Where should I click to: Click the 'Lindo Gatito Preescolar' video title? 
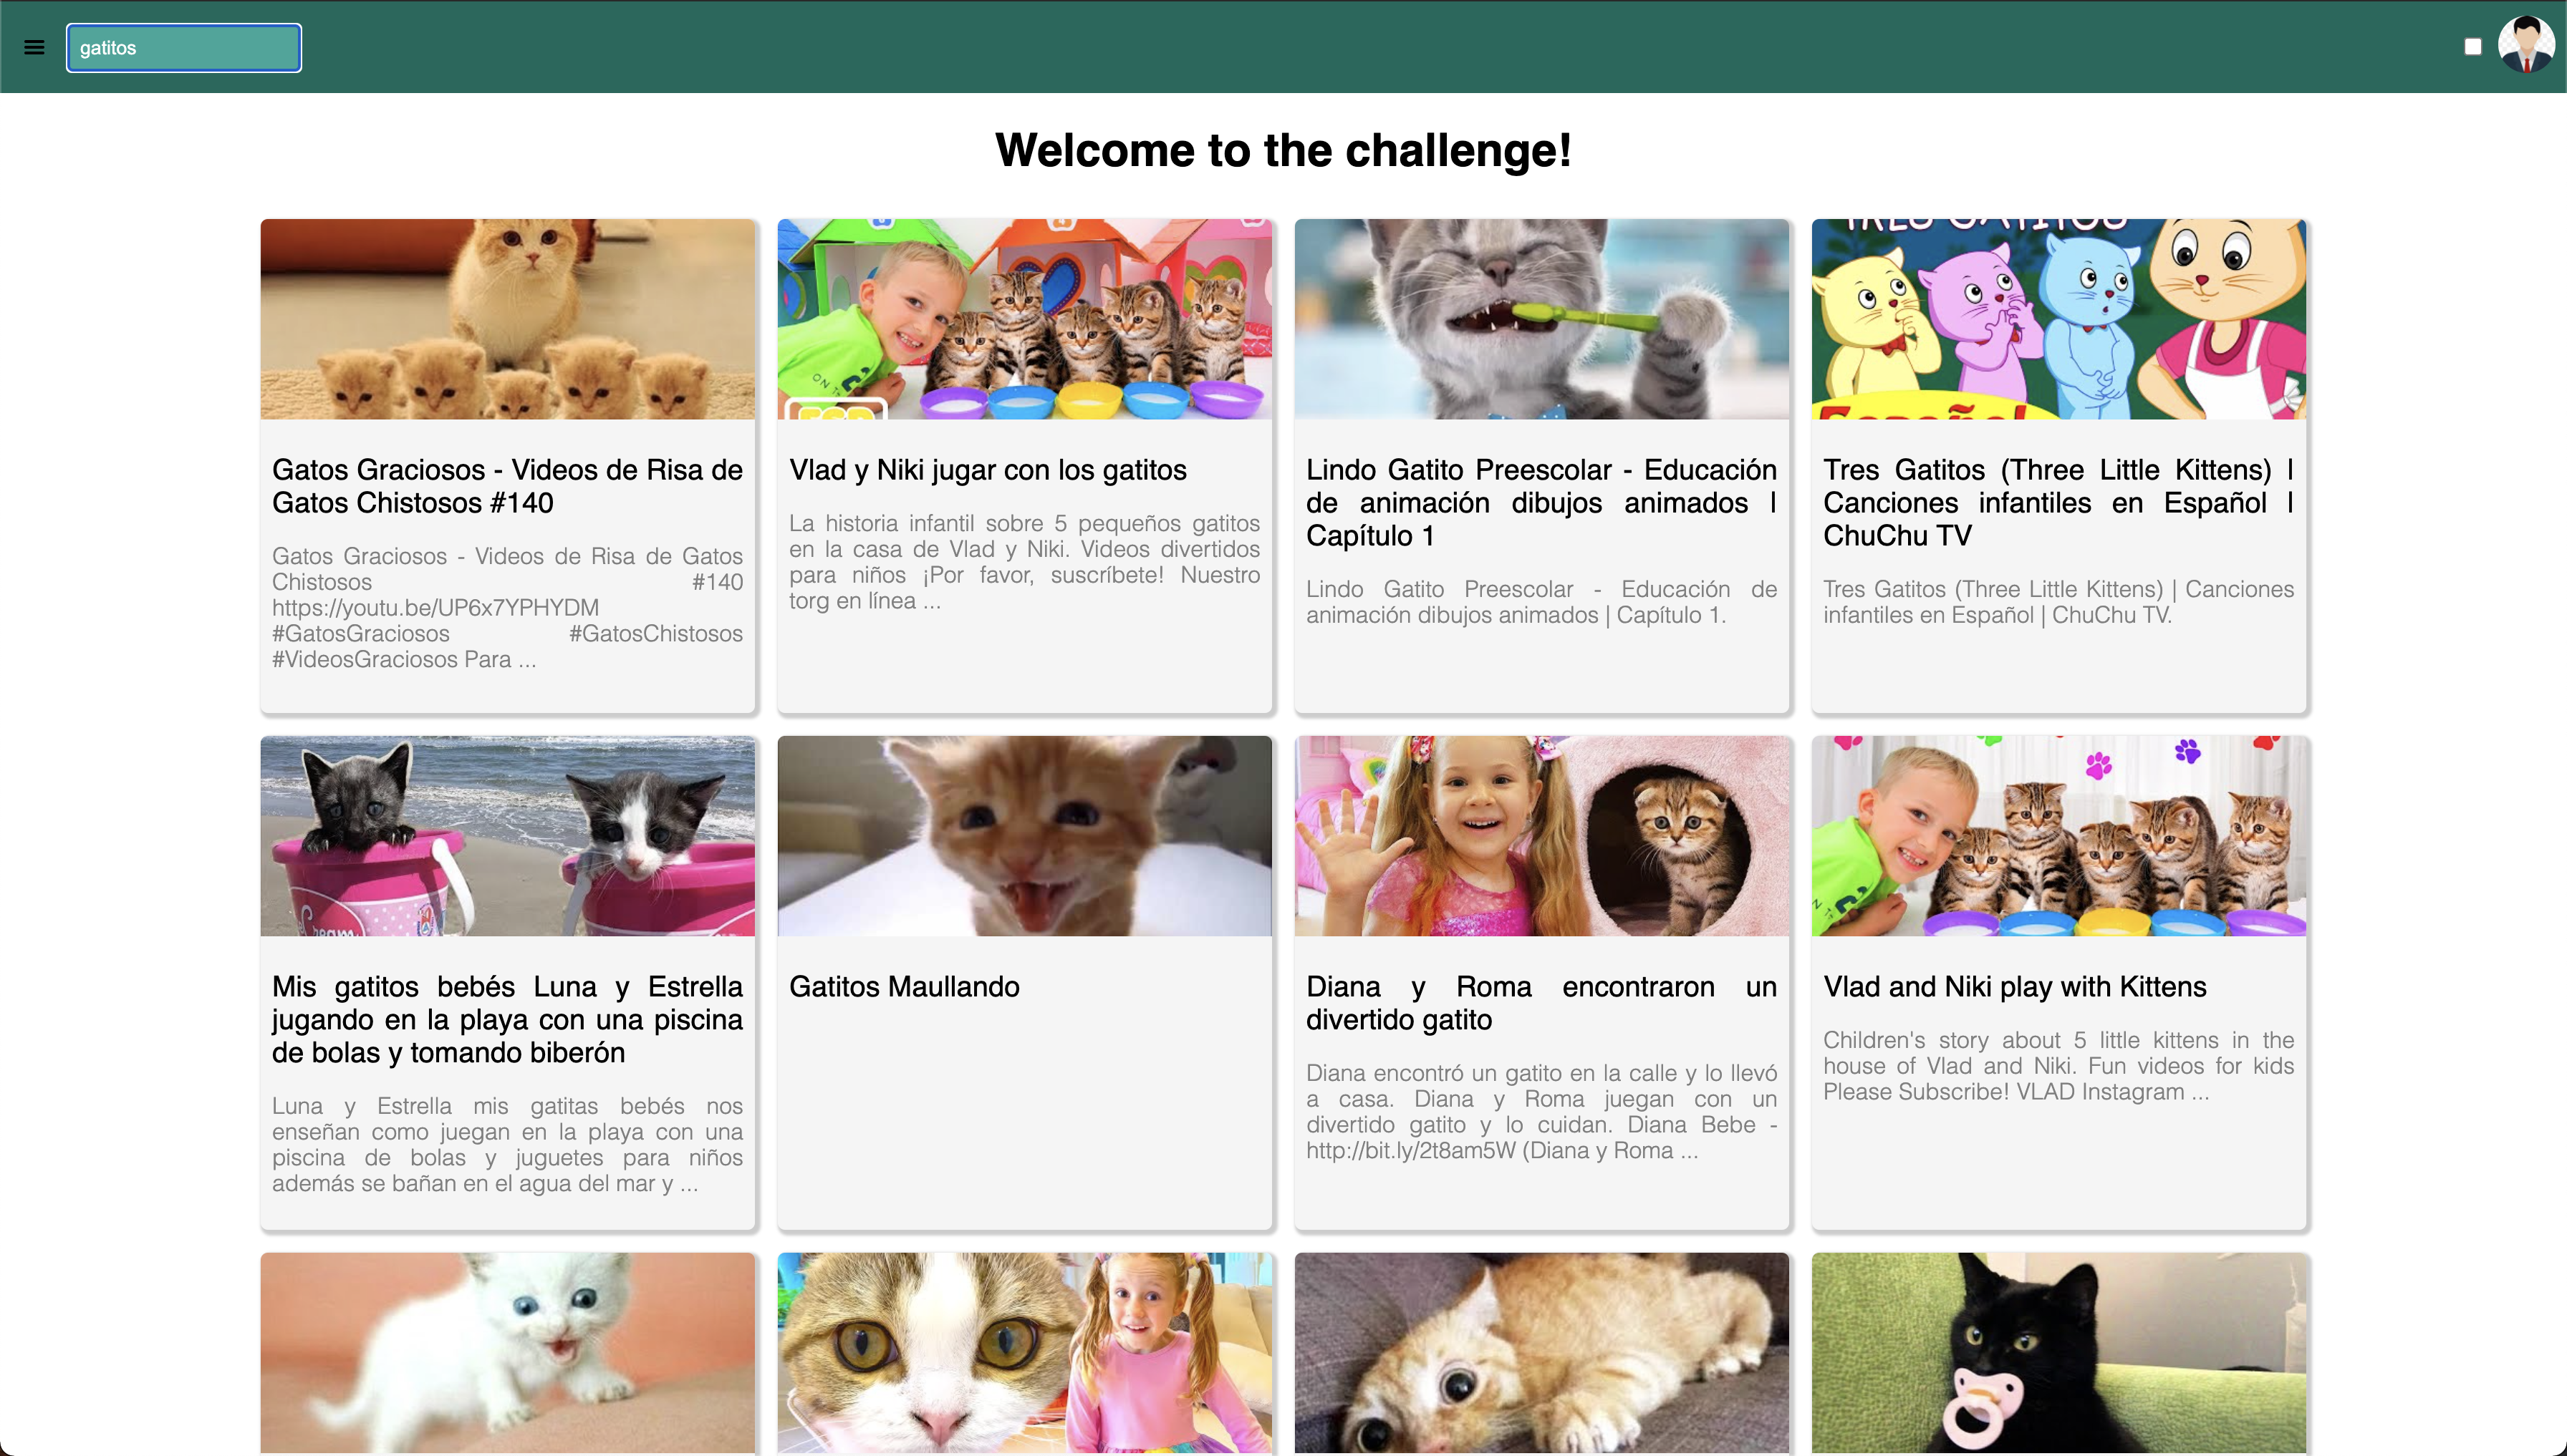(x=1541, y=503)
